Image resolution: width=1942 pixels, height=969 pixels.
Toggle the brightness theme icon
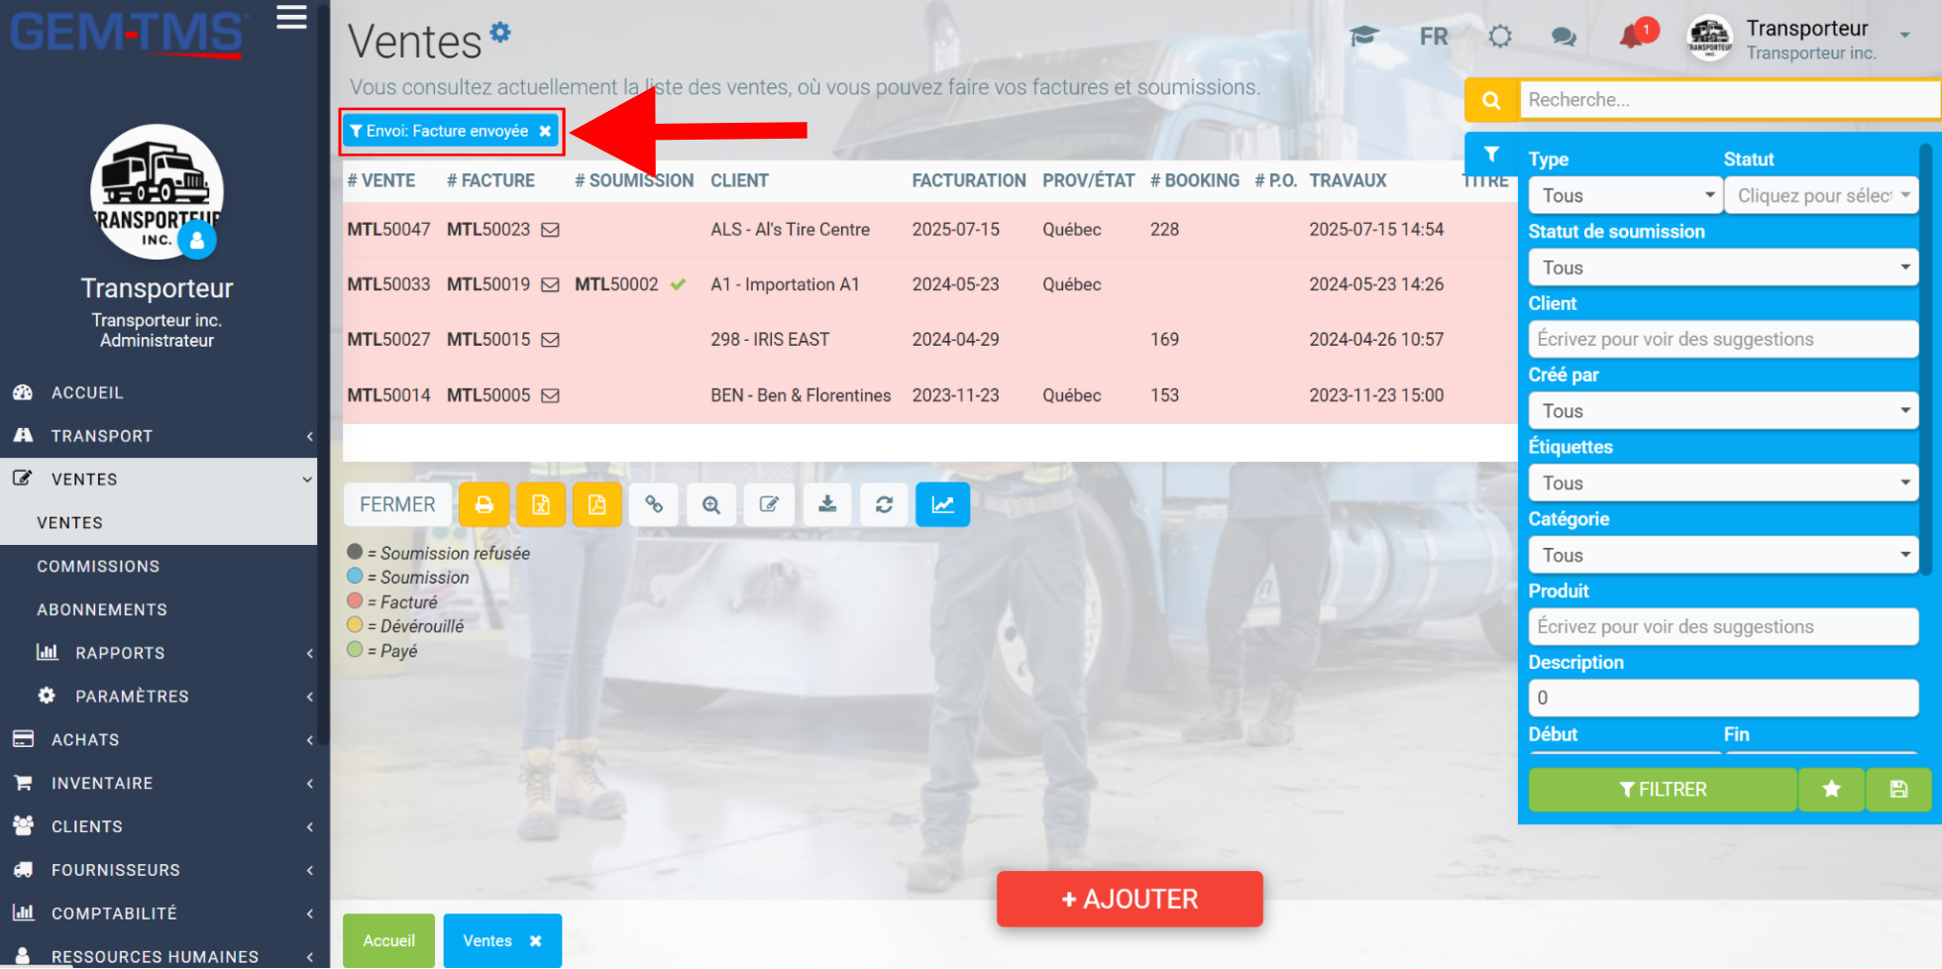(x=1500, y=37)
